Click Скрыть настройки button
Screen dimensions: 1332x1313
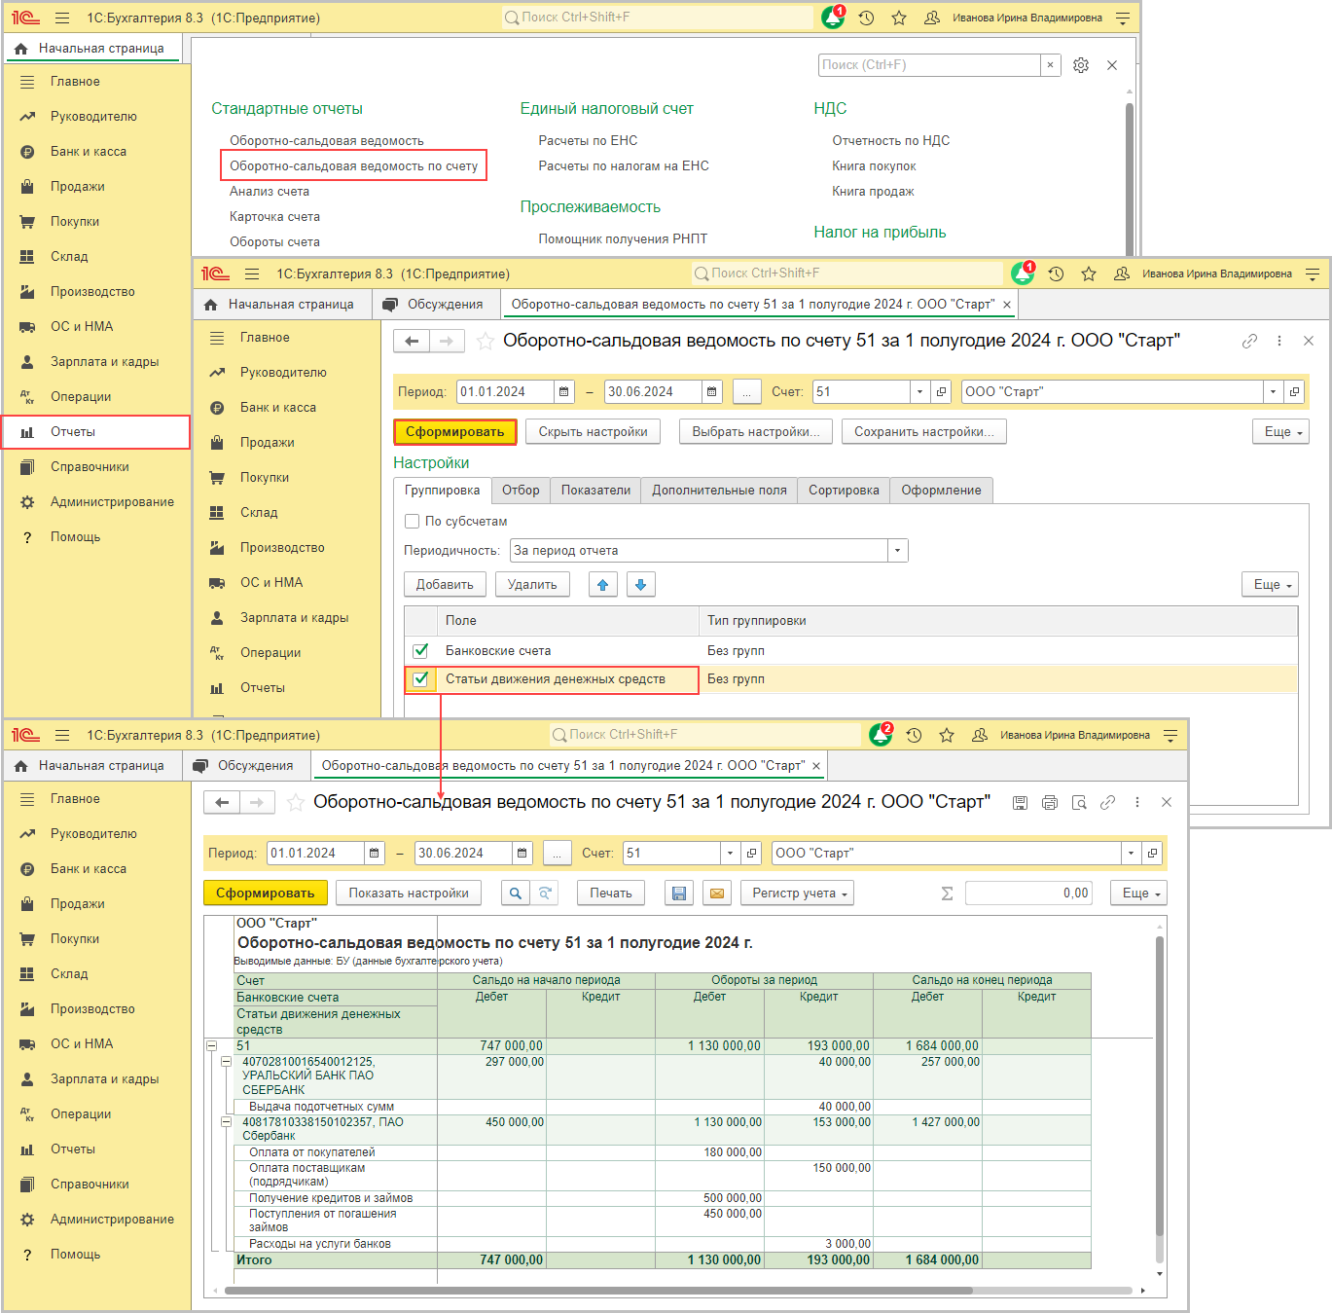pos(593,432)
